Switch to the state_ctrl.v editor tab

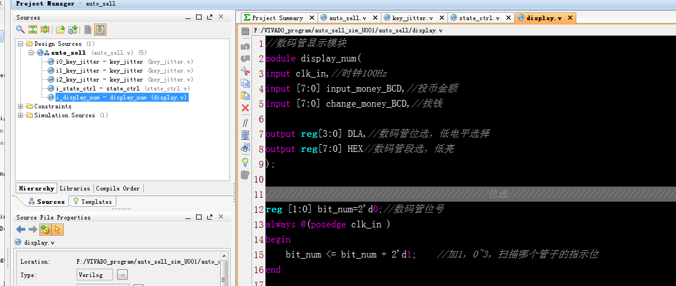pos(479,18)
